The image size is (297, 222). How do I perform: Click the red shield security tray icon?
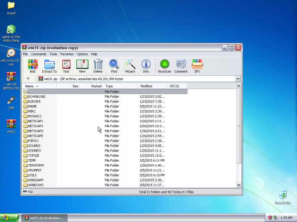tap(270, 218)
